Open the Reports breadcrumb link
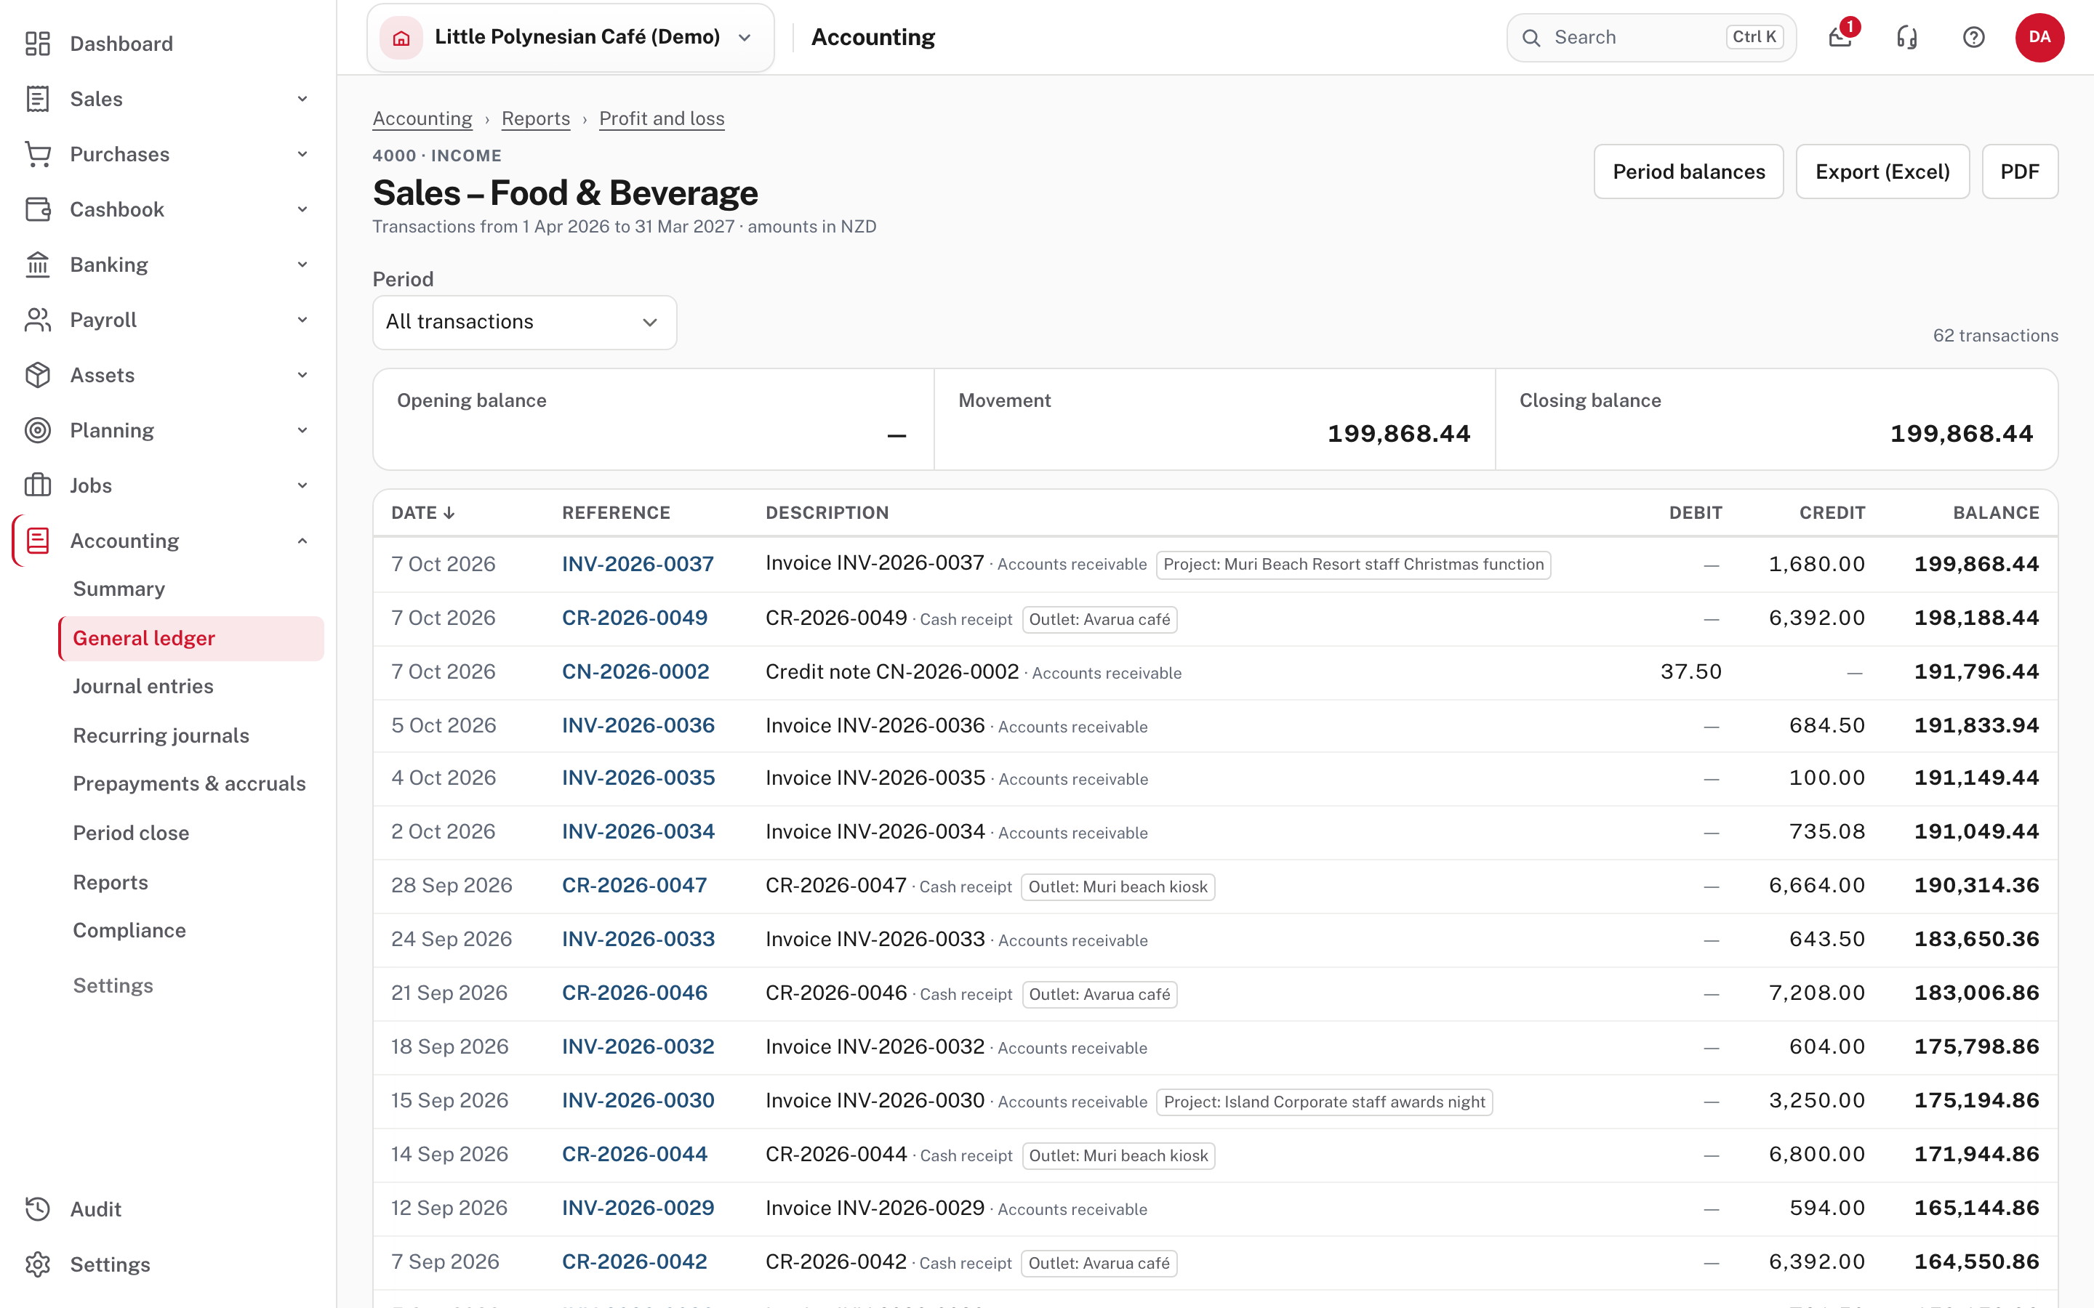The image size is (2094, 1308). click(536, 118)
